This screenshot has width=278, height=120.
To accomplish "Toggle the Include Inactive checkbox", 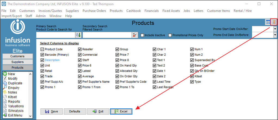I will pos(142,35).
